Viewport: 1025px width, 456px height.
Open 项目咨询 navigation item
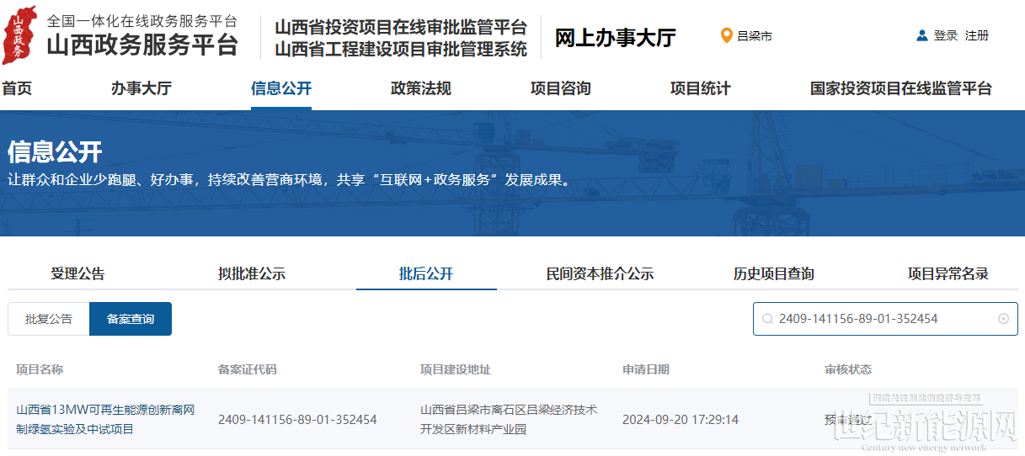[x=560, y=88]
